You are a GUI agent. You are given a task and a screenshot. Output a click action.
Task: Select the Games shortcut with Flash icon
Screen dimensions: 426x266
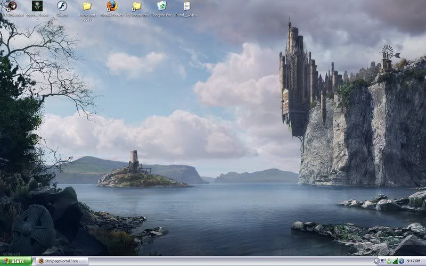coord(62,6)
